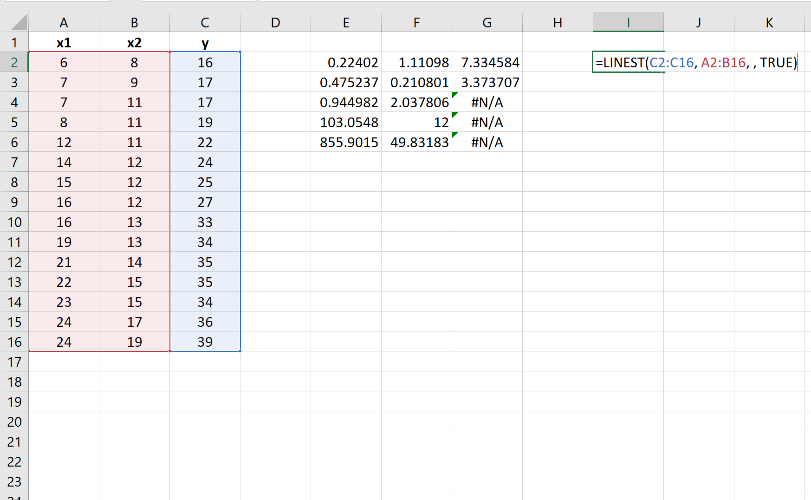Select the column I header
Screen dimensions: 811x500
[x=628, y=23]
